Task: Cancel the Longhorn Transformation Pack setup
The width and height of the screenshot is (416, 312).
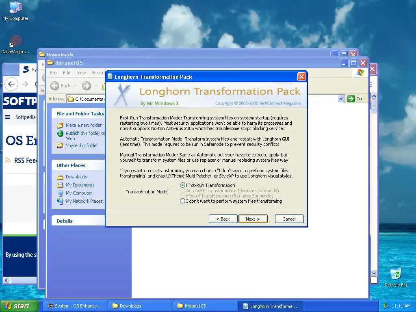Action: coord(289,219)
